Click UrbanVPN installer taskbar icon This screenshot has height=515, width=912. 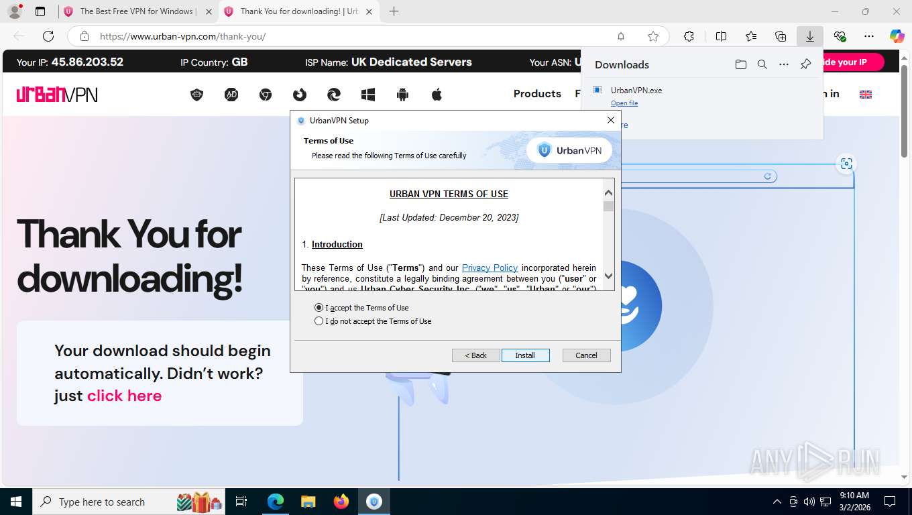point(374,502)
